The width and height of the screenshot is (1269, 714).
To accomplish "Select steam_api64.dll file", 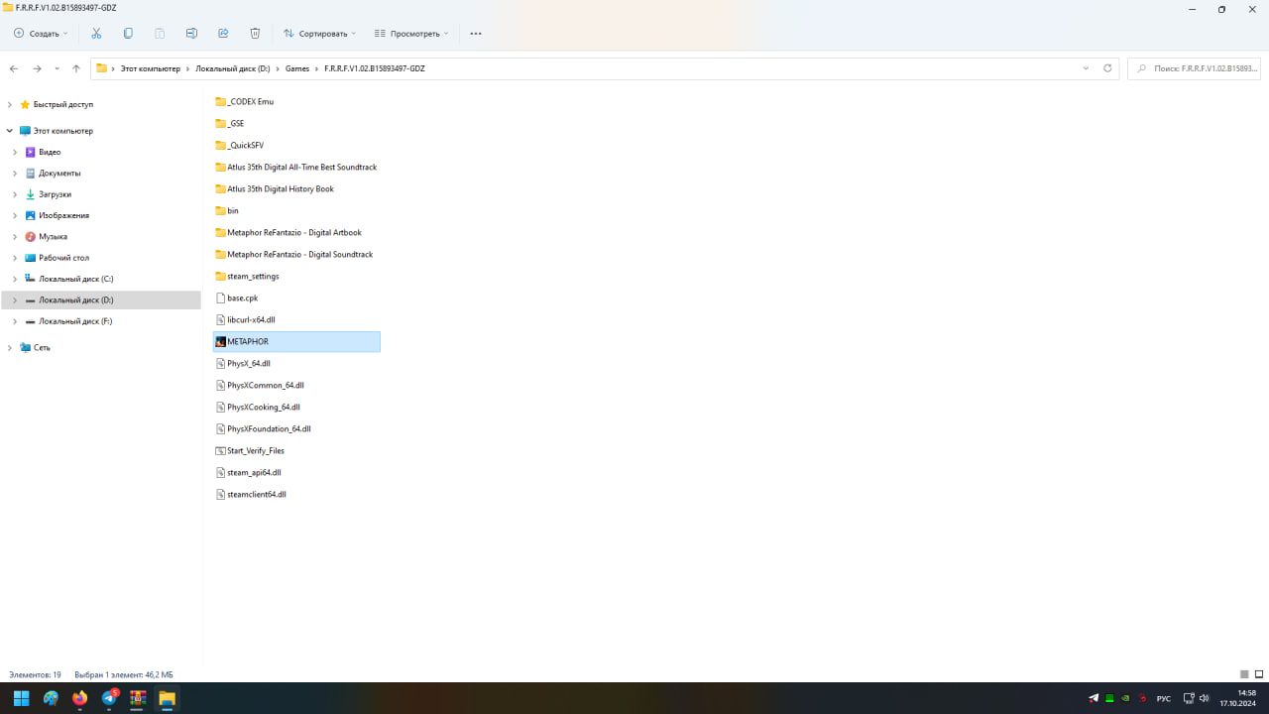I will (249, 472).
